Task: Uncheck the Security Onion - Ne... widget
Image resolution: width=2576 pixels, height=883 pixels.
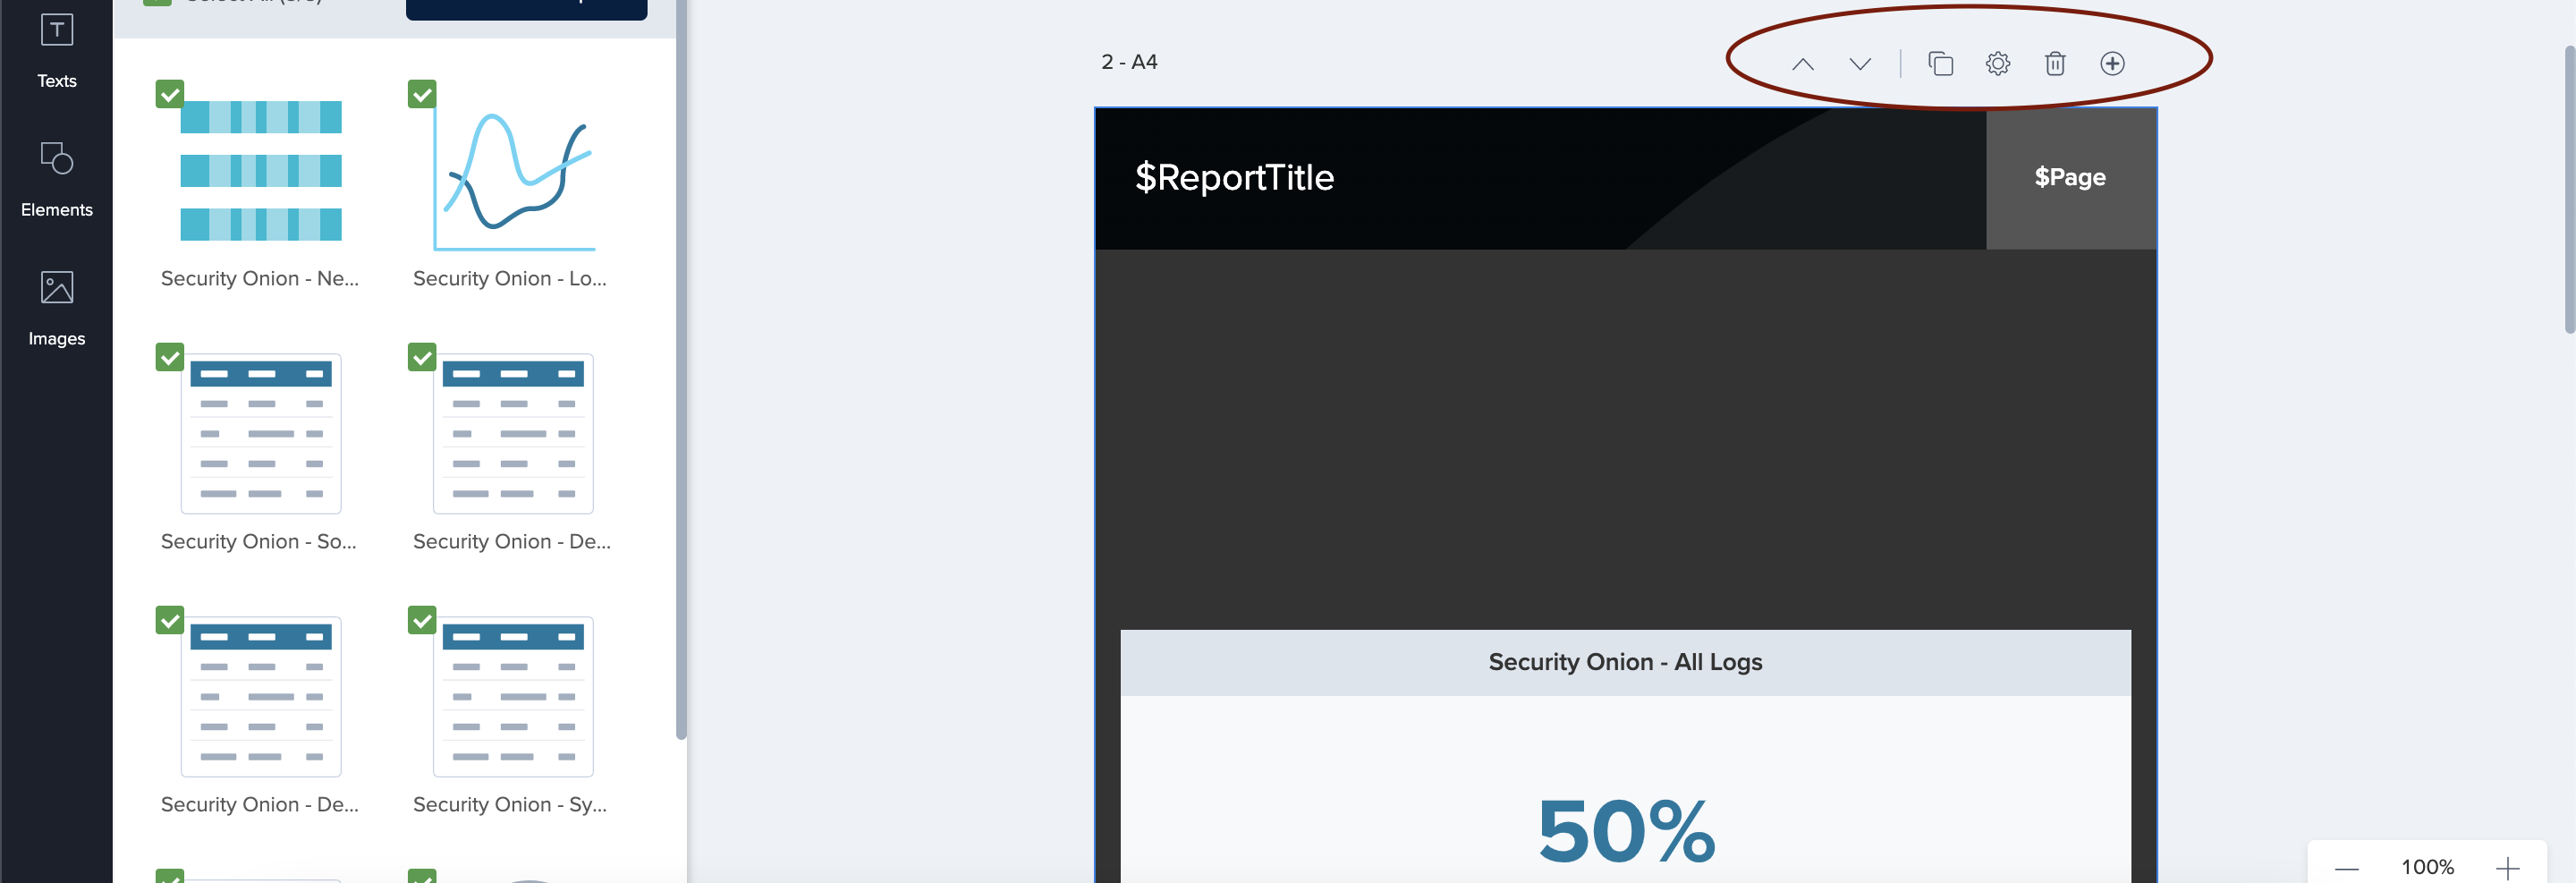Action: pyautogui.click(x=170, y=94)
